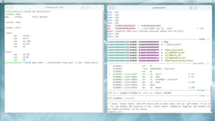The image size is (215, 121).
Task: Open new tab in left terminal window
Action: coord(7,7)
